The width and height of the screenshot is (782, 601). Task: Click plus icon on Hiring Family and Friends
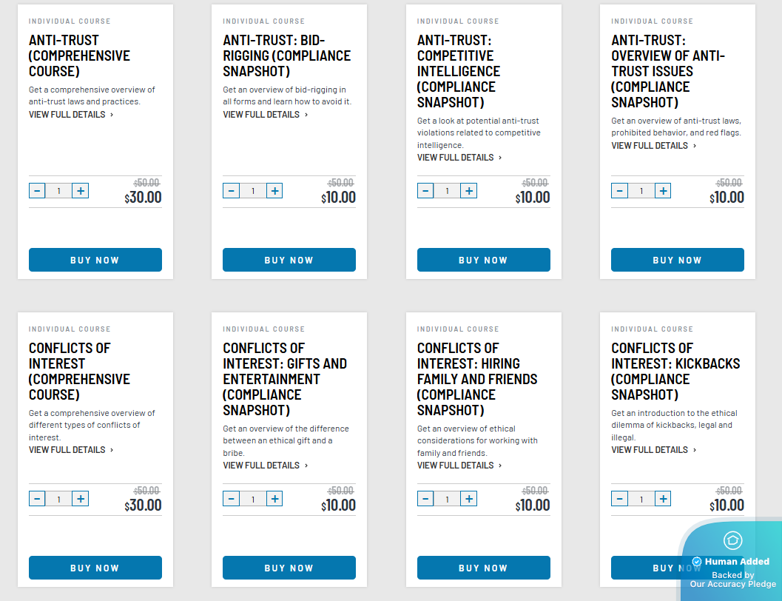(x=468, y=499)
